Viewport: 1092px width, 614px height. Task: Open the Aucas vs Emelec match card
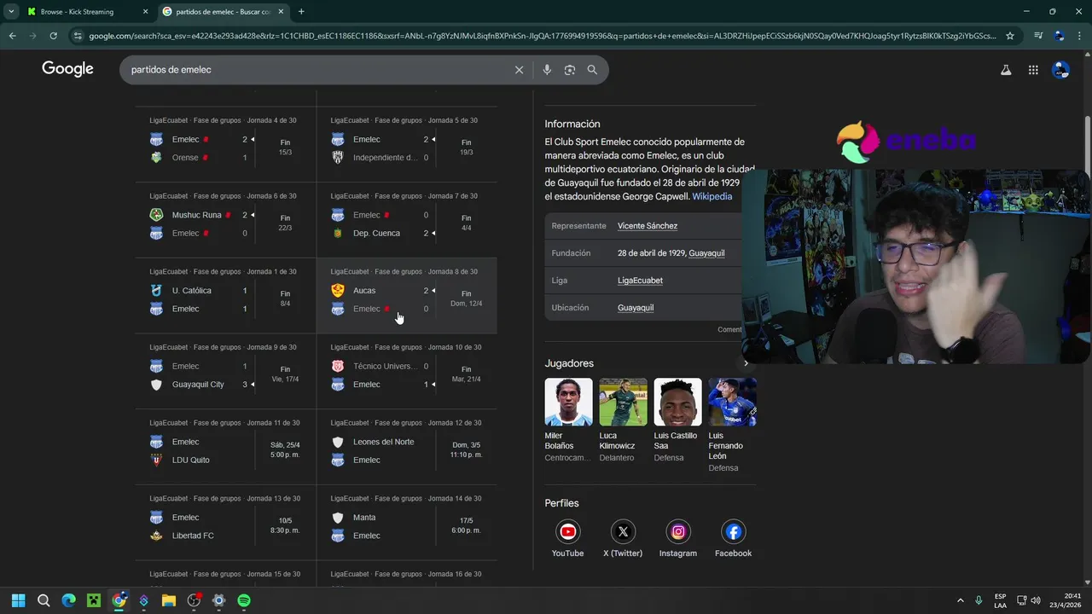point(407,296)
